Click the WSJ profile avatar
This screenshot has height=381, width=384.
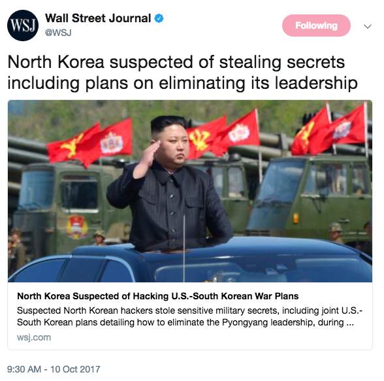(22, 25)
